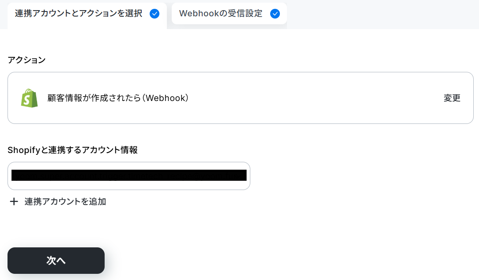479x280 pixels.
Task: Select the 連携アカウントを追加 link text
Action: pyautogui.click(x=65, y=202)
